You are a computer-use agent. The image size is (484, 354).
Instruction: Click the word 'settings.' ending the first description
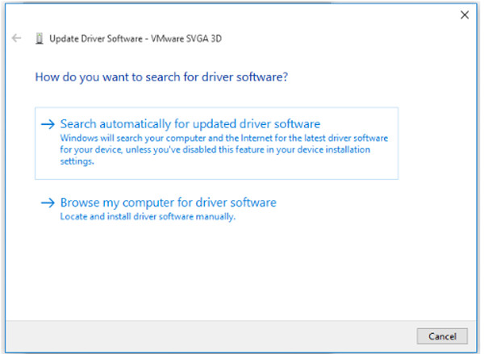click(x=77, y=160)
